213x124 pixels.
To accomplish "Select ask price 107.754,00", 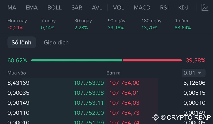I will click(124, 83).
